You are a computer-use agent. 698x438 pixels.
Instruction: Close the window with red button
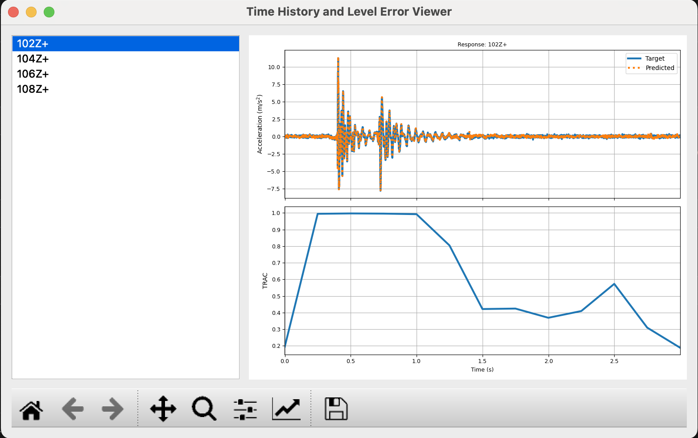pyautogui.click(x=13, y=12)
